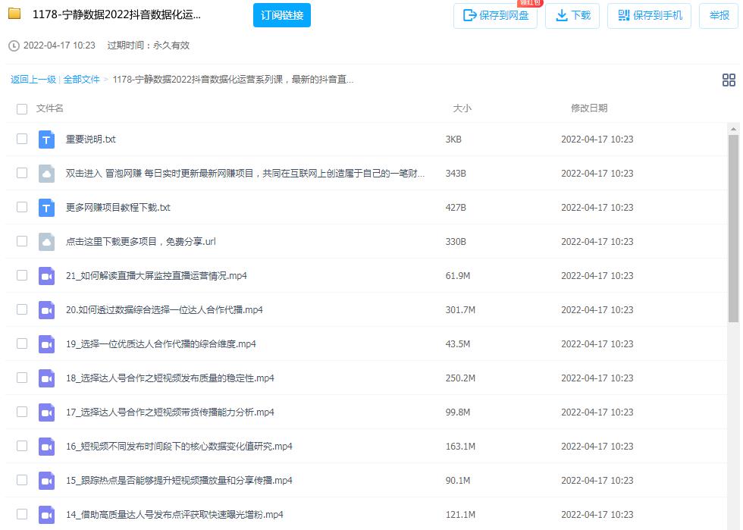Open 20.如何透过数据综合选择一位达人合作代播.mp4
743x530 pixels.
165,310
